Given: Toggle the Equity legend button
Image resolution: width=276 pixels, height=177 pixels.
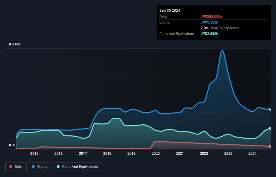Looking at the screenshot, I should 40,167.
